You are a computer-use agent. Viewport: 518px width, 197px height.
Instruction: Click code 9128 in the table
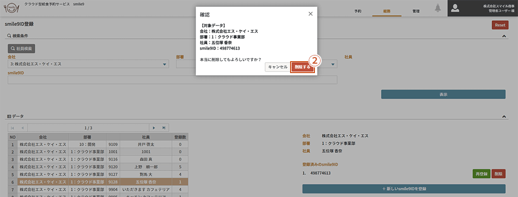click(113, 182)
